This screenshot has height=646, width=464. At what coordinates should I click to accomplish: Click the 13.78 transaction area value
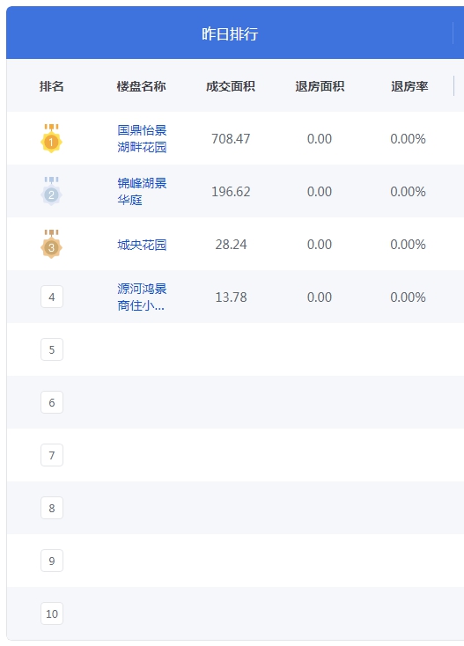[x=232, y=297]
